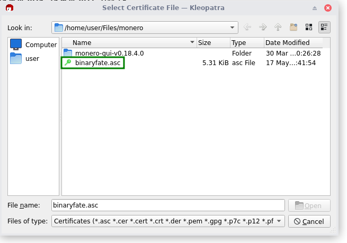Click the 5.31 KiB size cell
The width and height of the screenshot is (347, 243).
(215, 63)
